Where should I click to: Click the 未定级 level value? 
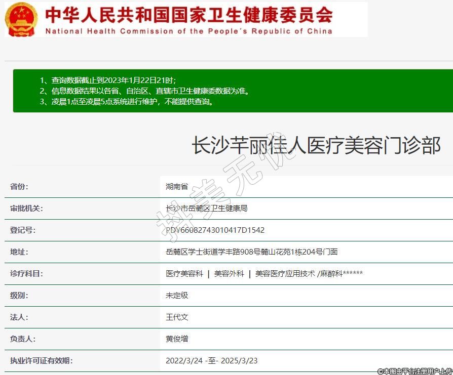click(x=177, y=295)
